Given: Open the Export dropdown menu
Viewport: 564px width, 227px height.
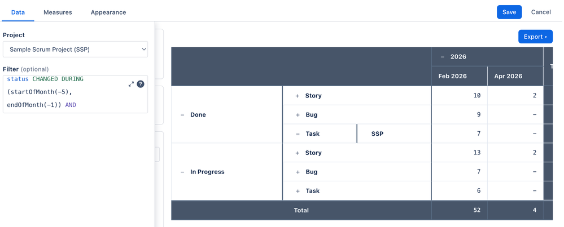Looking at the screenshot, I should pyautogui.click(x=535, y=37).
